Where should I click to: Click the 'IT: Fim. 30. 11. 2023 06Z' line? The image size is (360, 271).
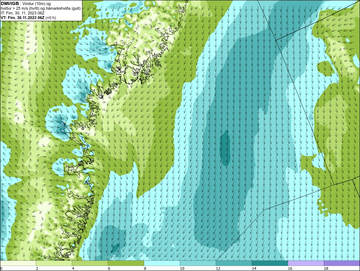(23, 13)
